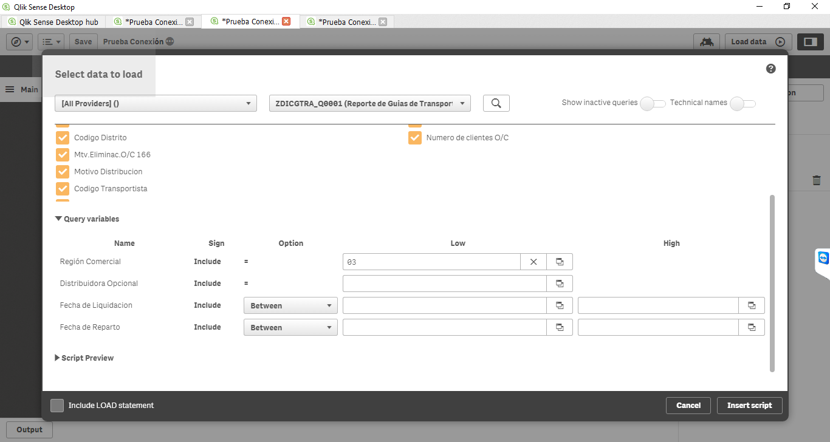This screenshot has height=442, width=830.
Task: Open the ZDICGTRA_Q0001 query dropdown
Action: tap(370, 103)
